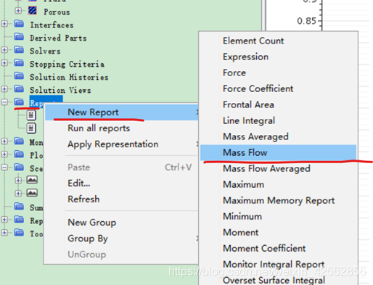
Task: Select Force Coefficient report type
Action: 278,88
